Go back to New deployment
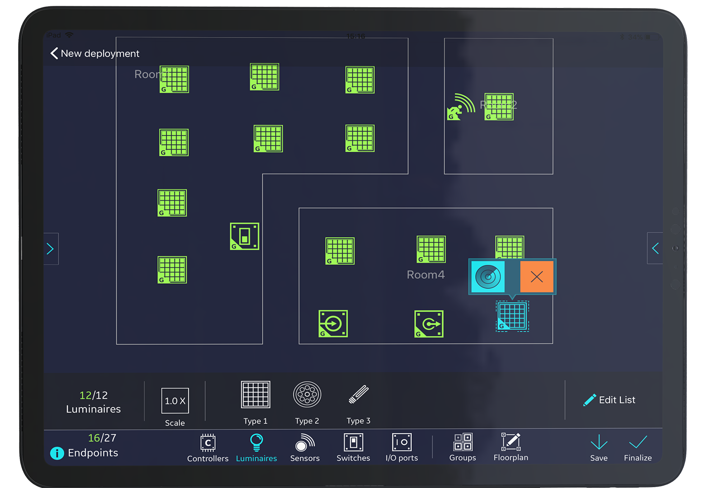The image size is (709, 488). 95,53
